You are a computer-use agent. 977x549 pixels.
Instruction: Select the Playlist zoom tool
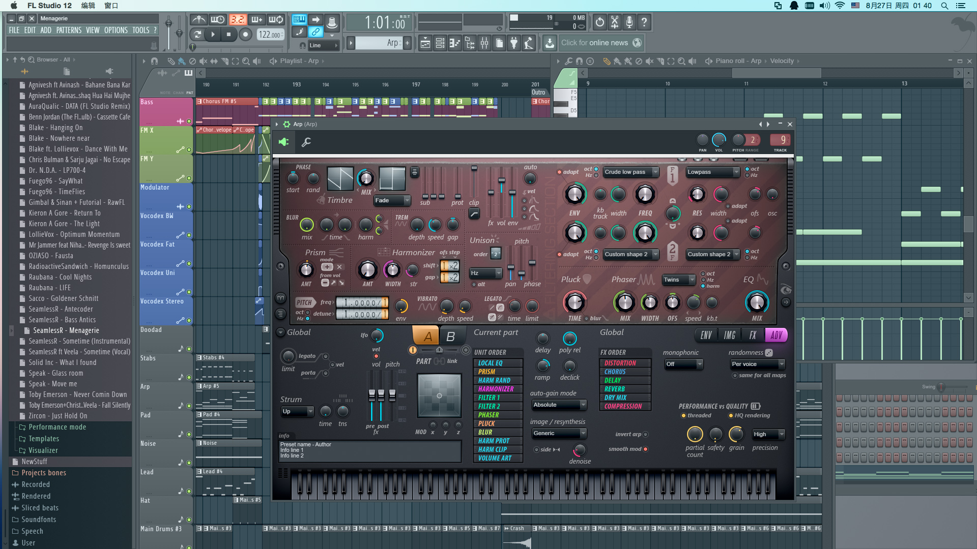246,61
